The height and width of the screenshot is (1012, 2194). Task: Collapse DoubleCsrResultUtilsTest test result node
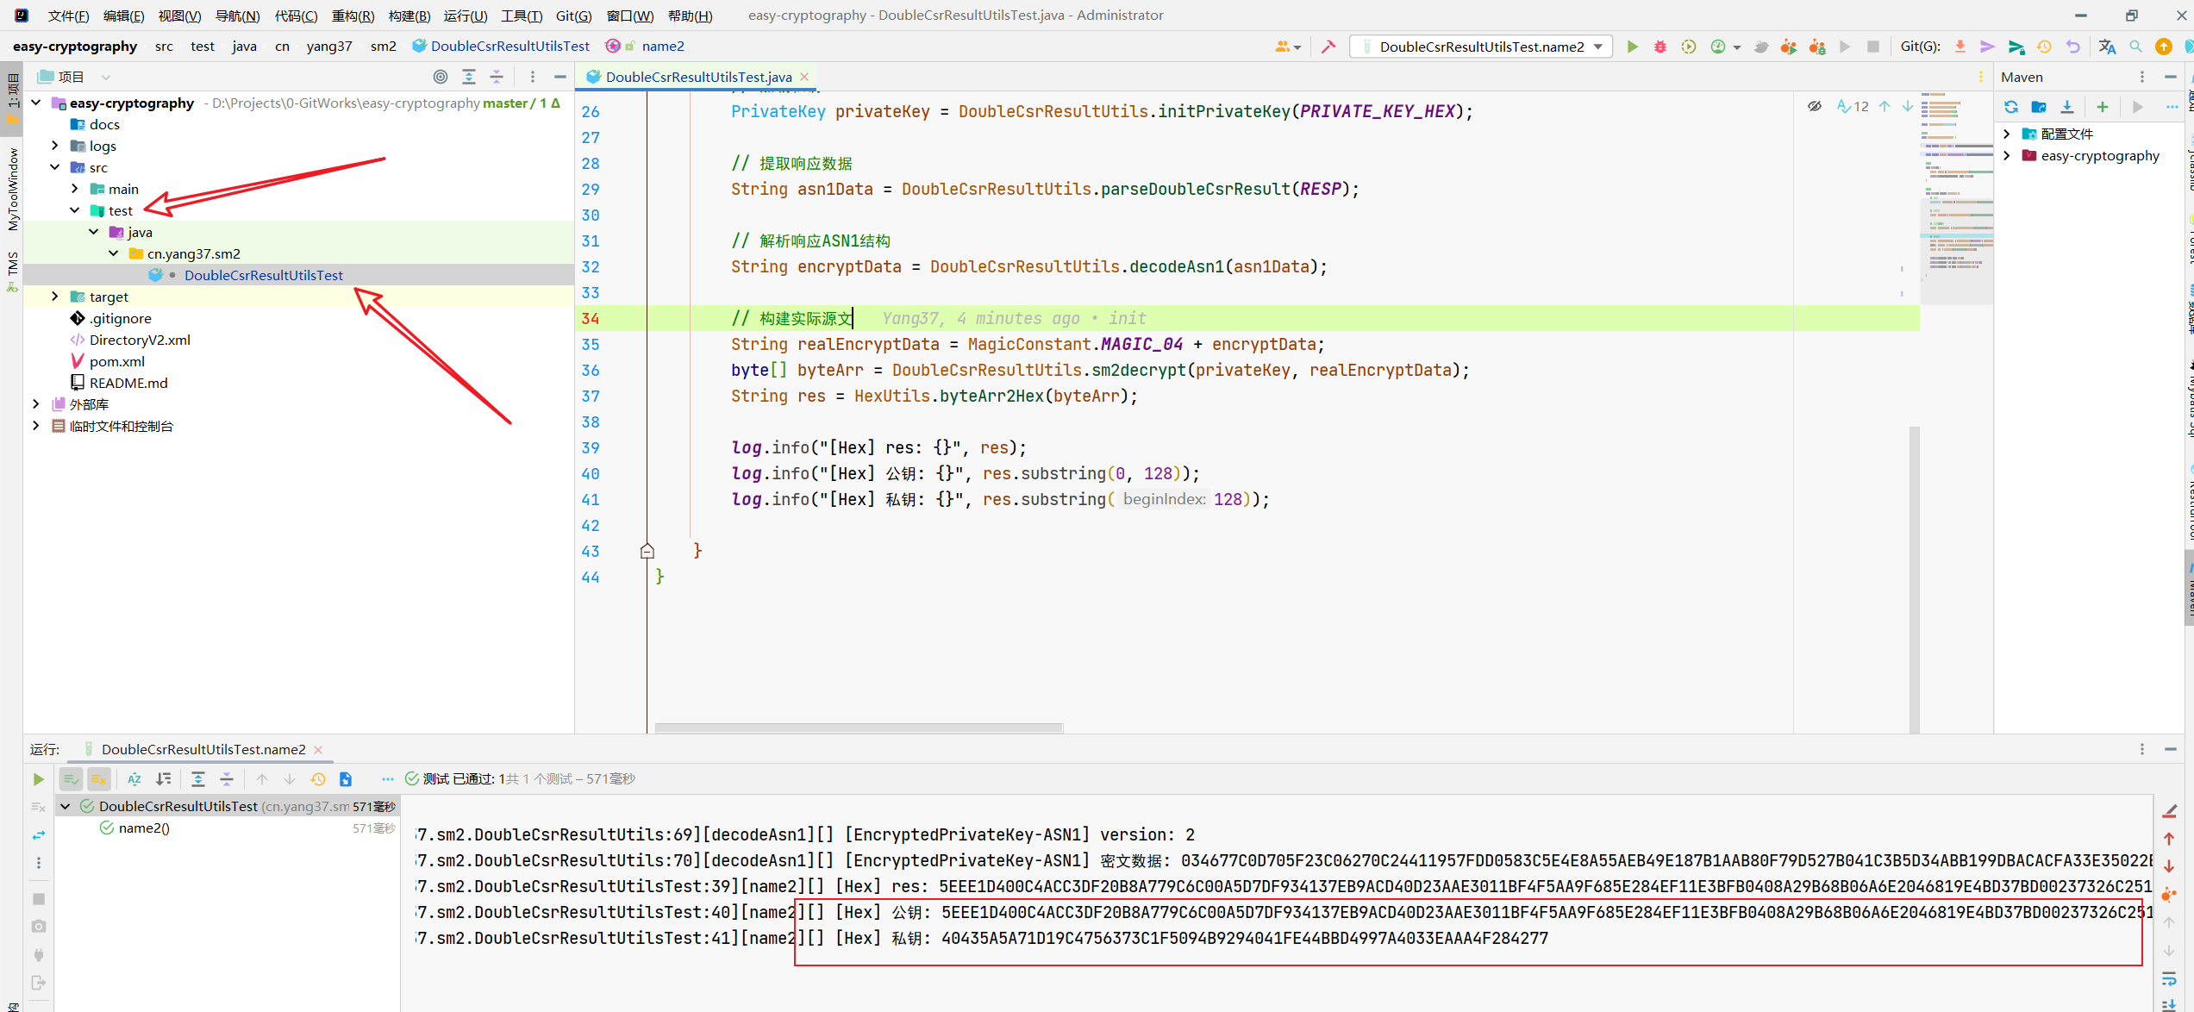(x=65, y=806)
